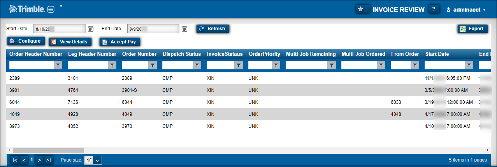Click the Leg Header Number filter box
Image resolution: width=497 pixels, height=167 pixels.
(88, 66)
